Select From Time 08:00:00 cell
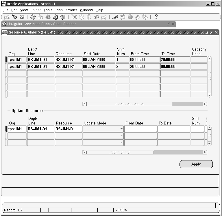 coord(145,59)
